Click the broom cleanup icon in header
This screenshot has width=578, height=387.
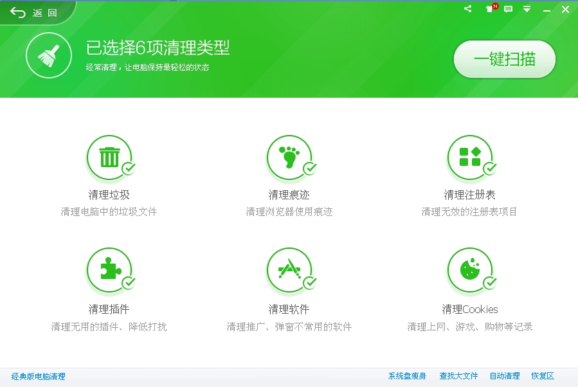click(48, 58)
